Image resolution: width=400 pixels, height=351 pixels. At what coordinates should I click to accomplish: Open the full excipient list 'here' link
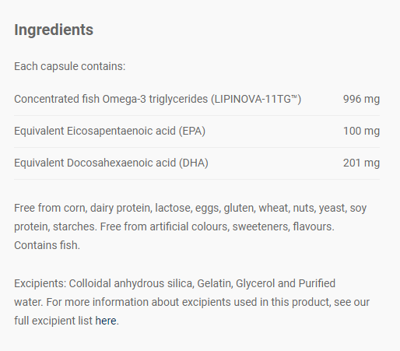pos(106,321)
